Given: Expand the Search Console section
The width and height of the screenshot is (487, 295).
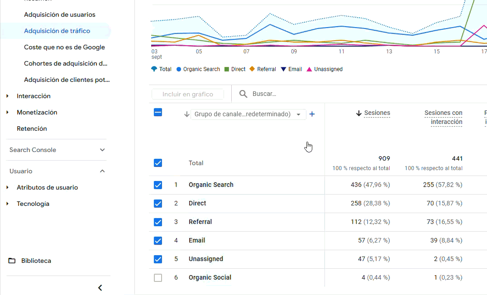Looking at the screenshot, I should click(102, 150).
